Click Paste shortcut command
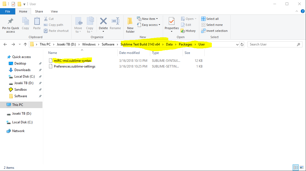This screenshot has width=306, height=171. (x=56, y=31)
